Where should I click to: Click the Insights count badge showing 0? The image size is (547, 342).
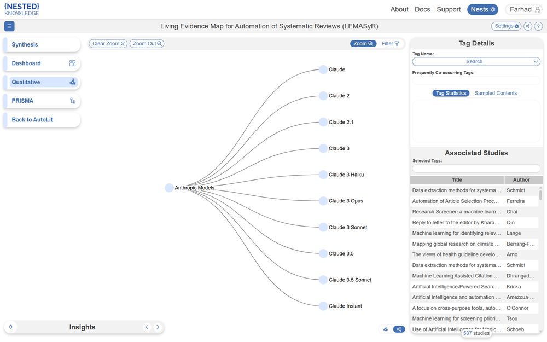pos(10,327)
